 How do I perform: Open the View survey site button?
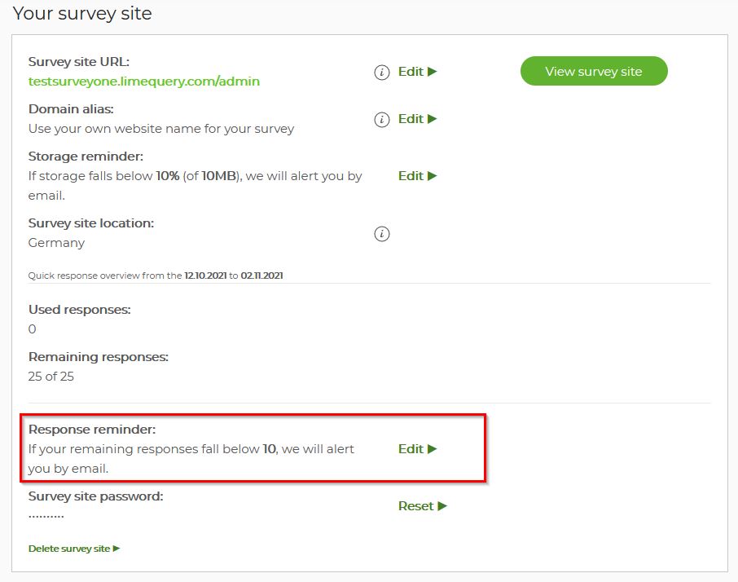[x=594, y=71]
